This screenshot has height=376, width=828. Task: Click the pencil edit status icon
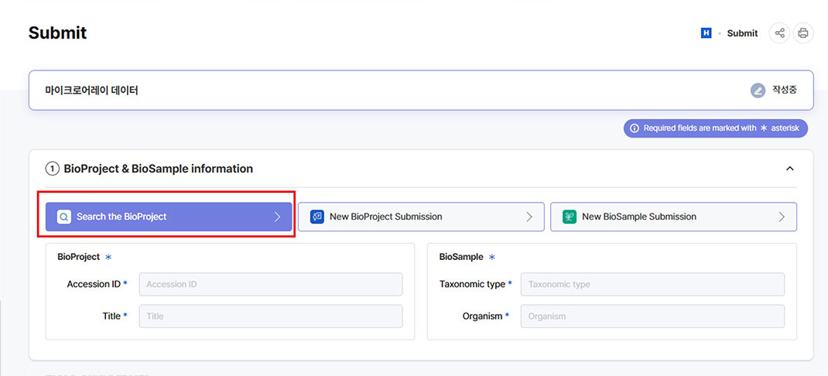758,91
